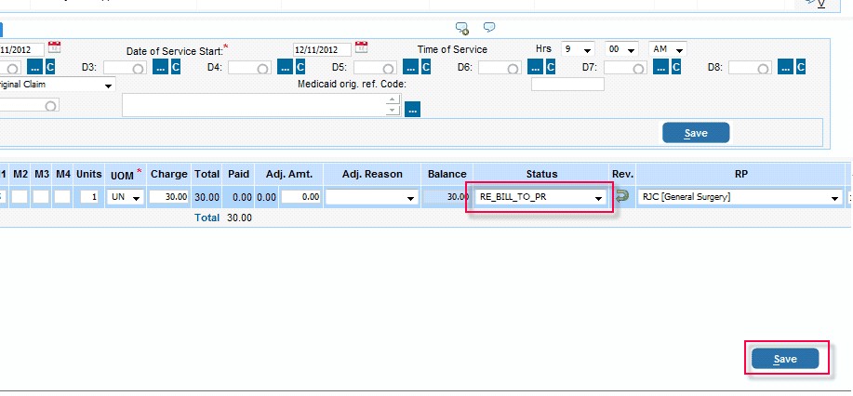Viewport: 853px width, 396px height.
Task: Clear the D6 diagnosis using its C button
Action: [x=551, y=67]
